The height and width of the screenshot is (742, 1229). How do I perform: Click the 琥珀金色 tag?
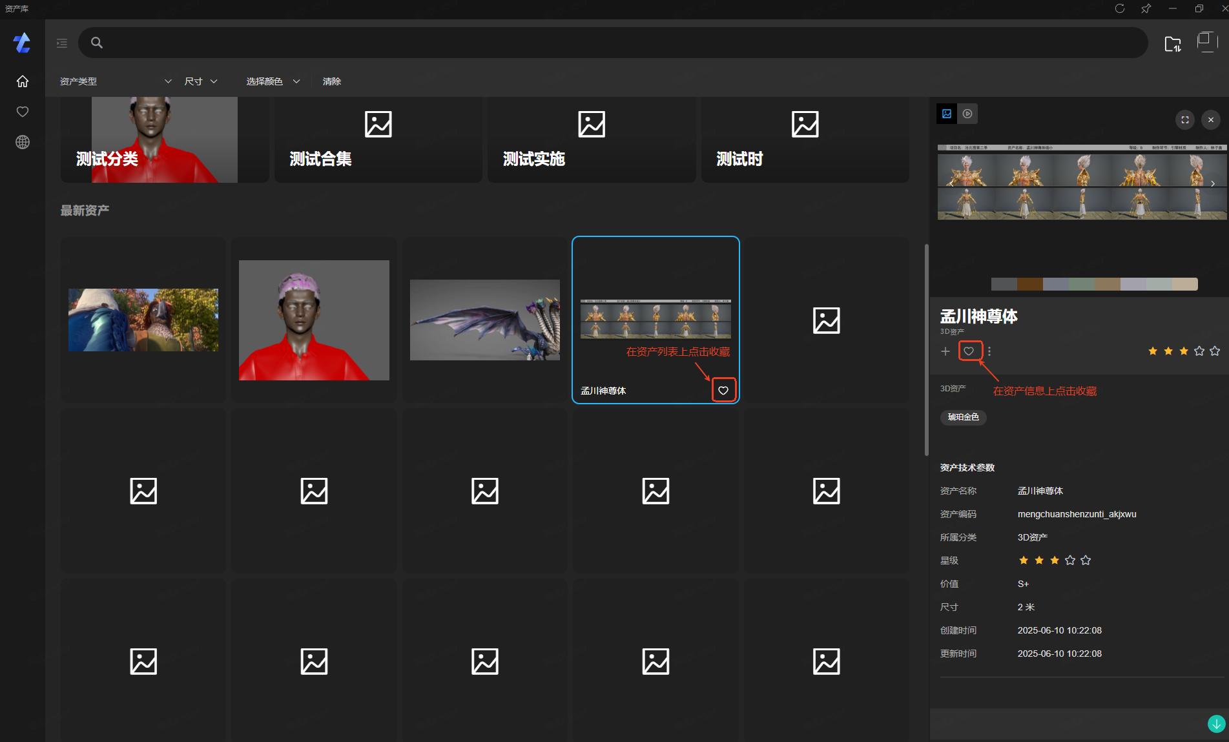click(x=963, y=417)
